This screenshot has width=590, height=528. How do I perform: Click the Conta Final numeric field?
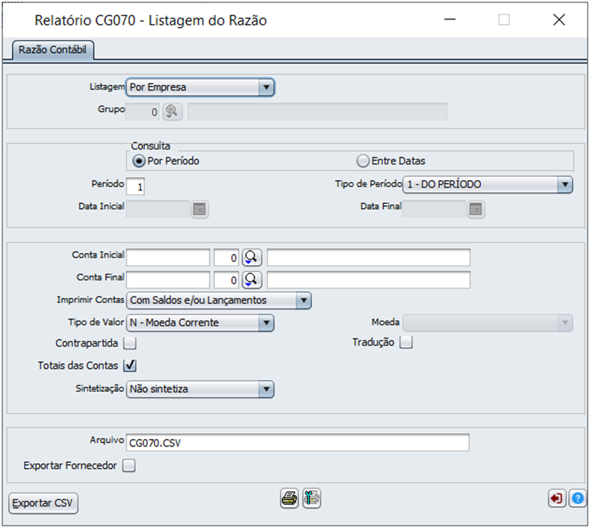coord(226,279)
